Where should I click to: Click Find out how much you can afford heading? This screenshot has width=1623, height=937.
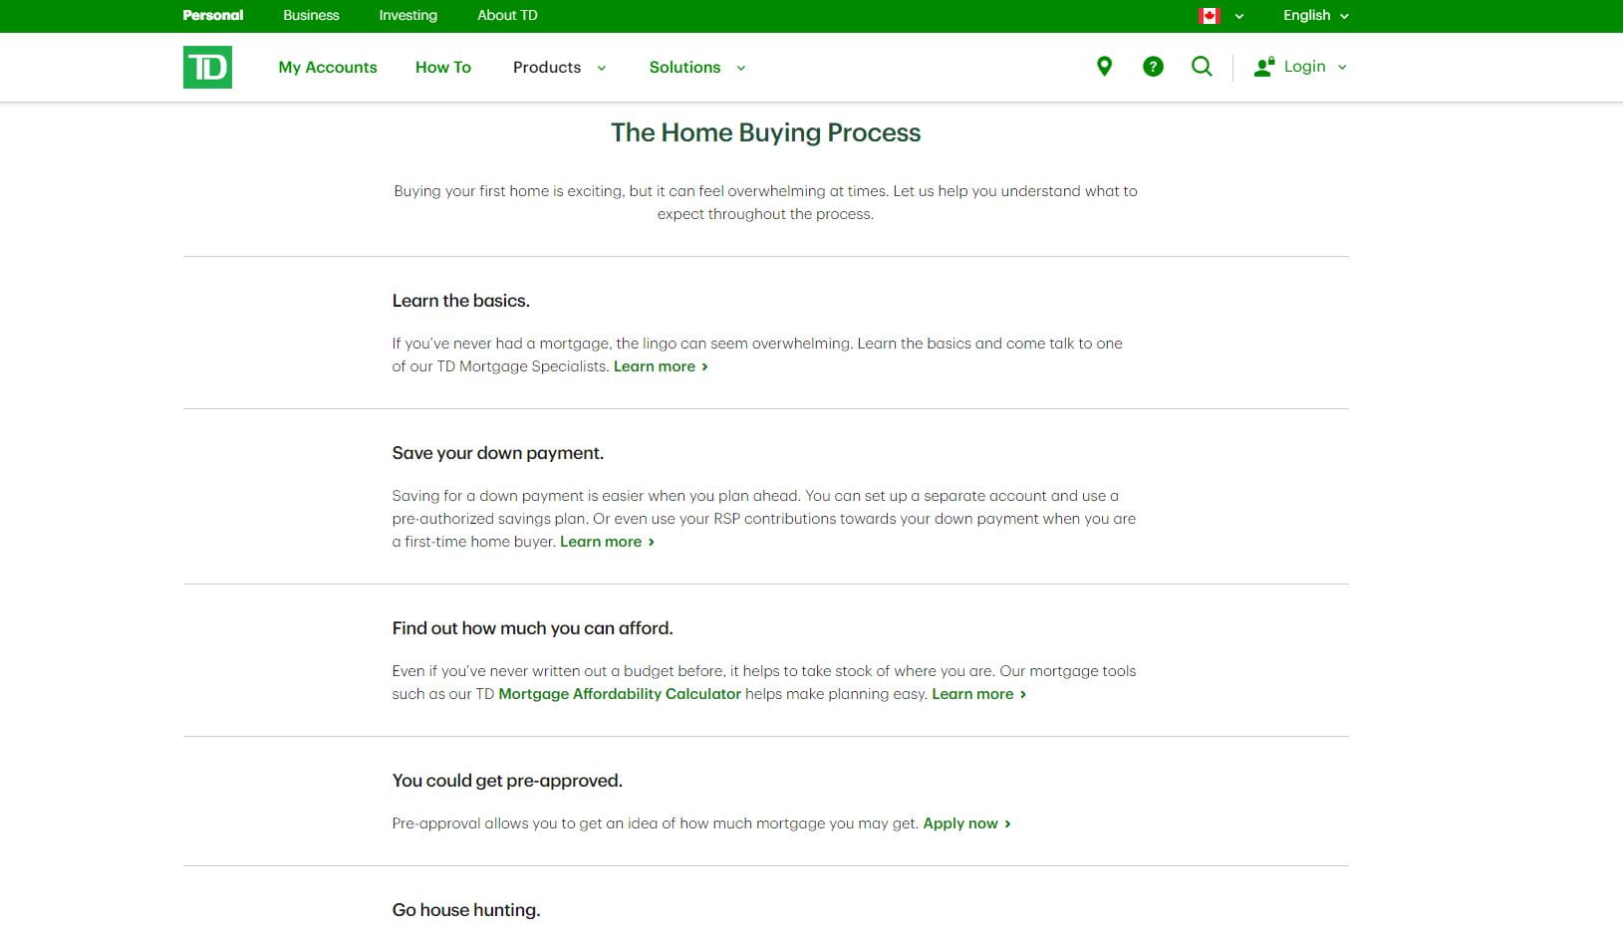pyautogui.click(x=532, y=628)
